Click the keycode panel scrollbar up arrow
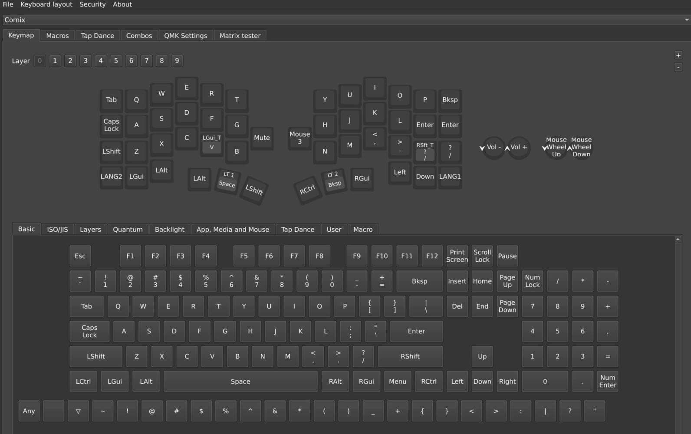This screenshot has height=434, width=691. [x=678, y=240]
